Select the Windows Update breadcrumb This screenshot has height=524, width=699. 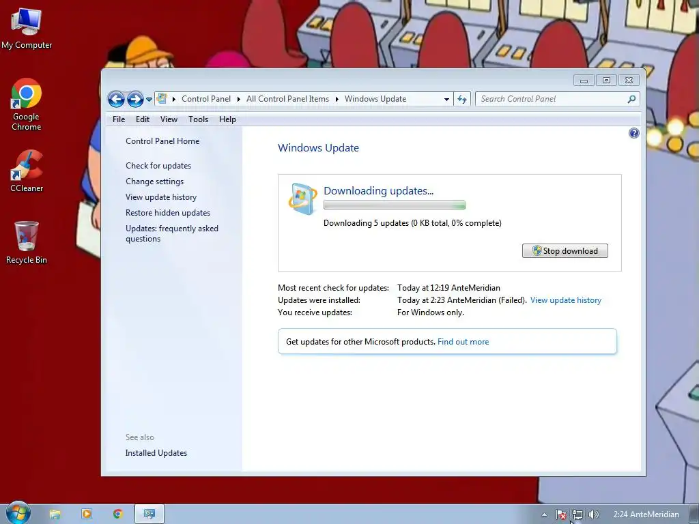coord(375,99)
